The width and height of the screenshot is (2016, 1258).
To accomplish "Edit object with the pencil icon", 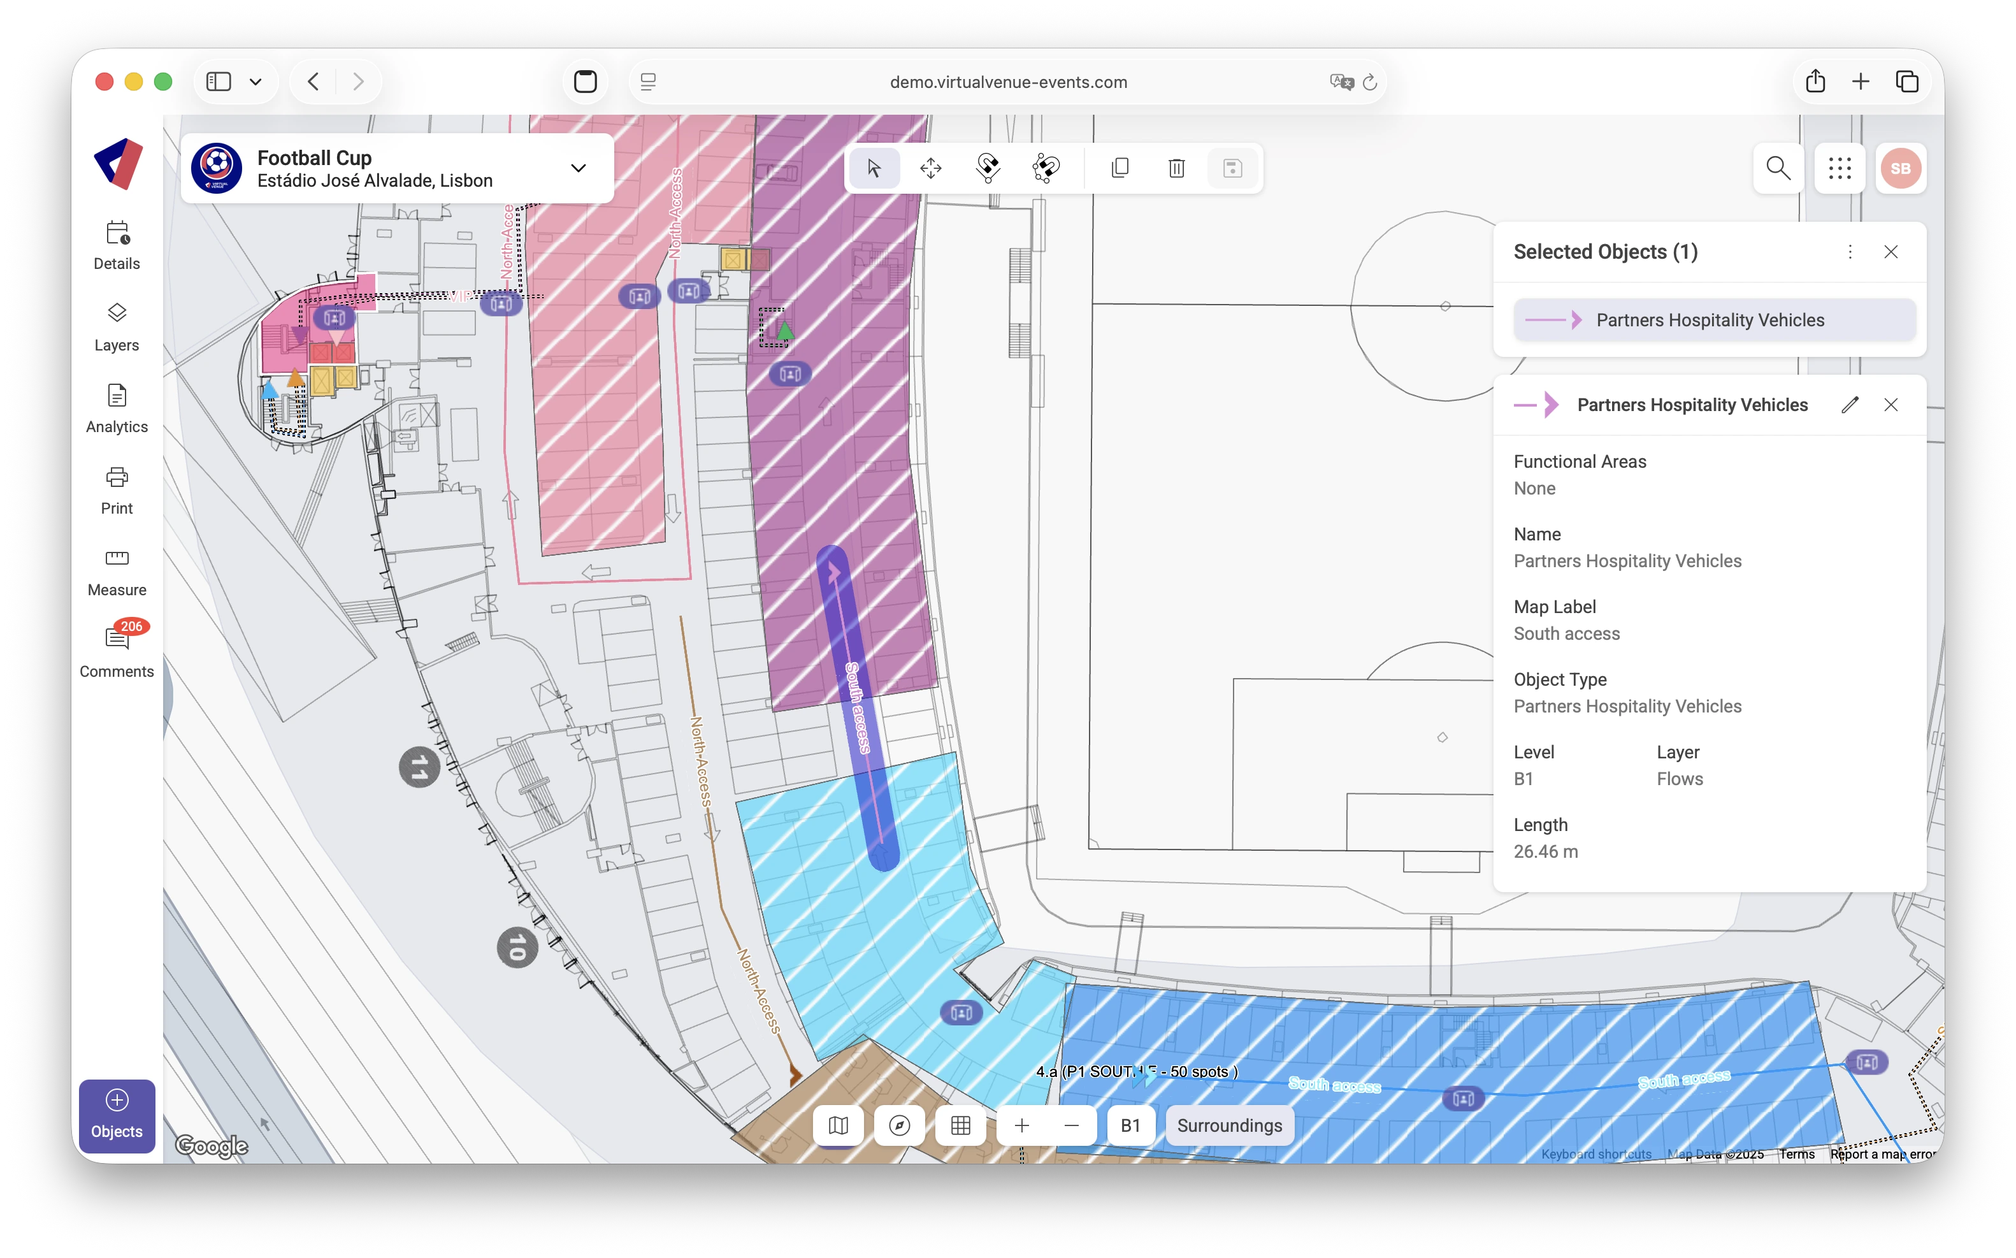I will coord(1850,405).
